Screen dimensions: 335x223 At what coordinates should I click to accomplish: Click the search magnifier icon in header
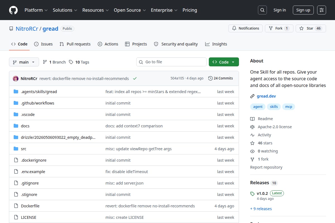(x=262, y=10)
